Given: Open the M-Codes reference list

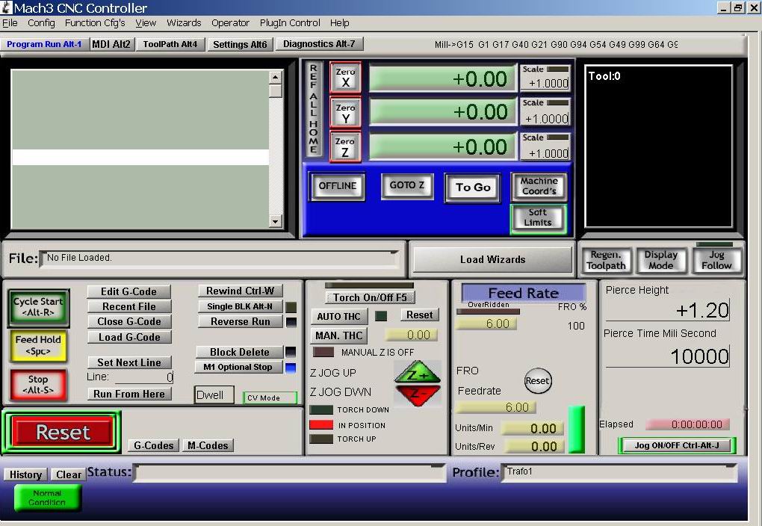Looking at the screenshot, I should tap(208, 445).
